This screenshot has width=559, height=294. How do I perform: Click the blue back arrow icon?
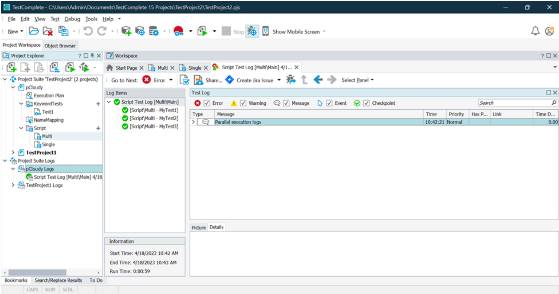[318, 80]
